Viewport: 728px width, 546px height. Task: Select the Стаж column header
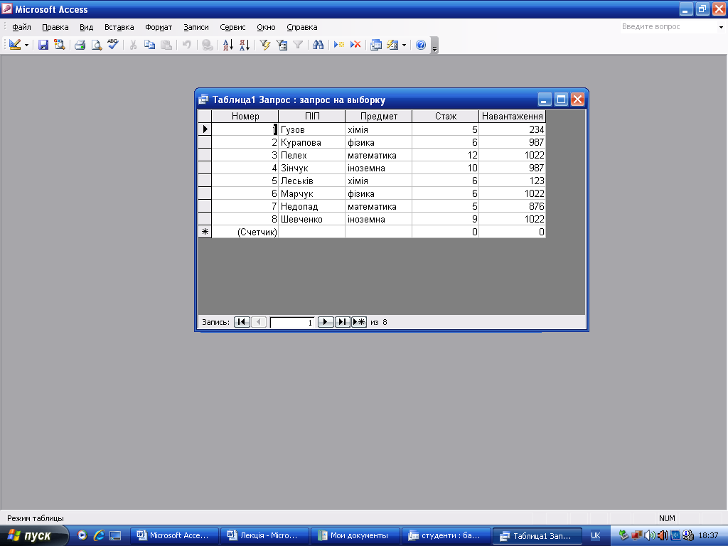446,116
